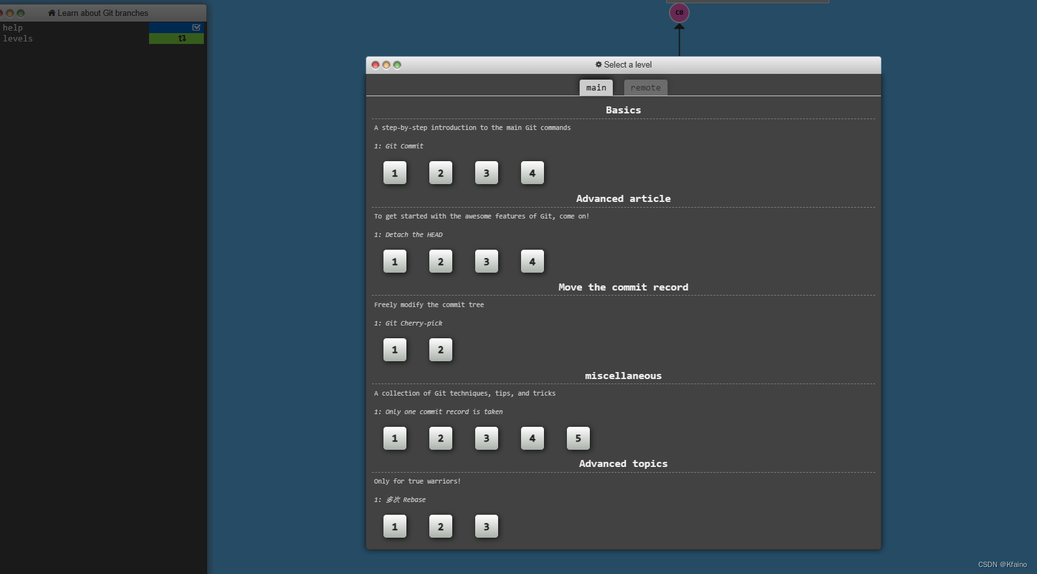Start Advanced article level 2
The image size is (1037, 574).
point(441,261)
